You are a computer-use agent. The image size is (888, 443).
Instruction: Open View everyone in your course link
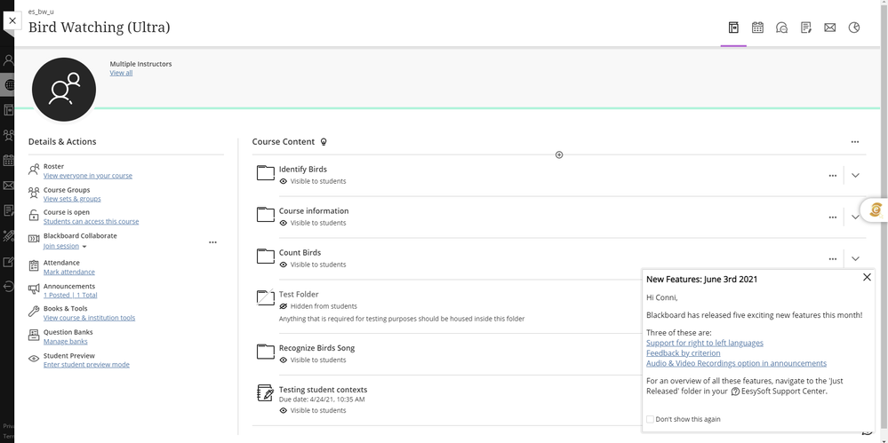point(88,176)
